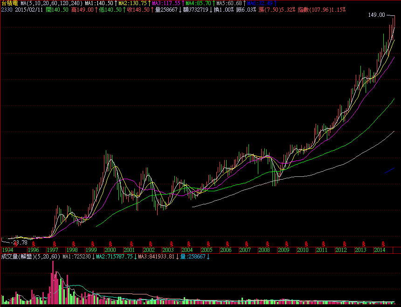This screenshot has height=307, width=401.
Task: Click the change 漲(7.50)5.32%
Action: (x=277, y=10)
